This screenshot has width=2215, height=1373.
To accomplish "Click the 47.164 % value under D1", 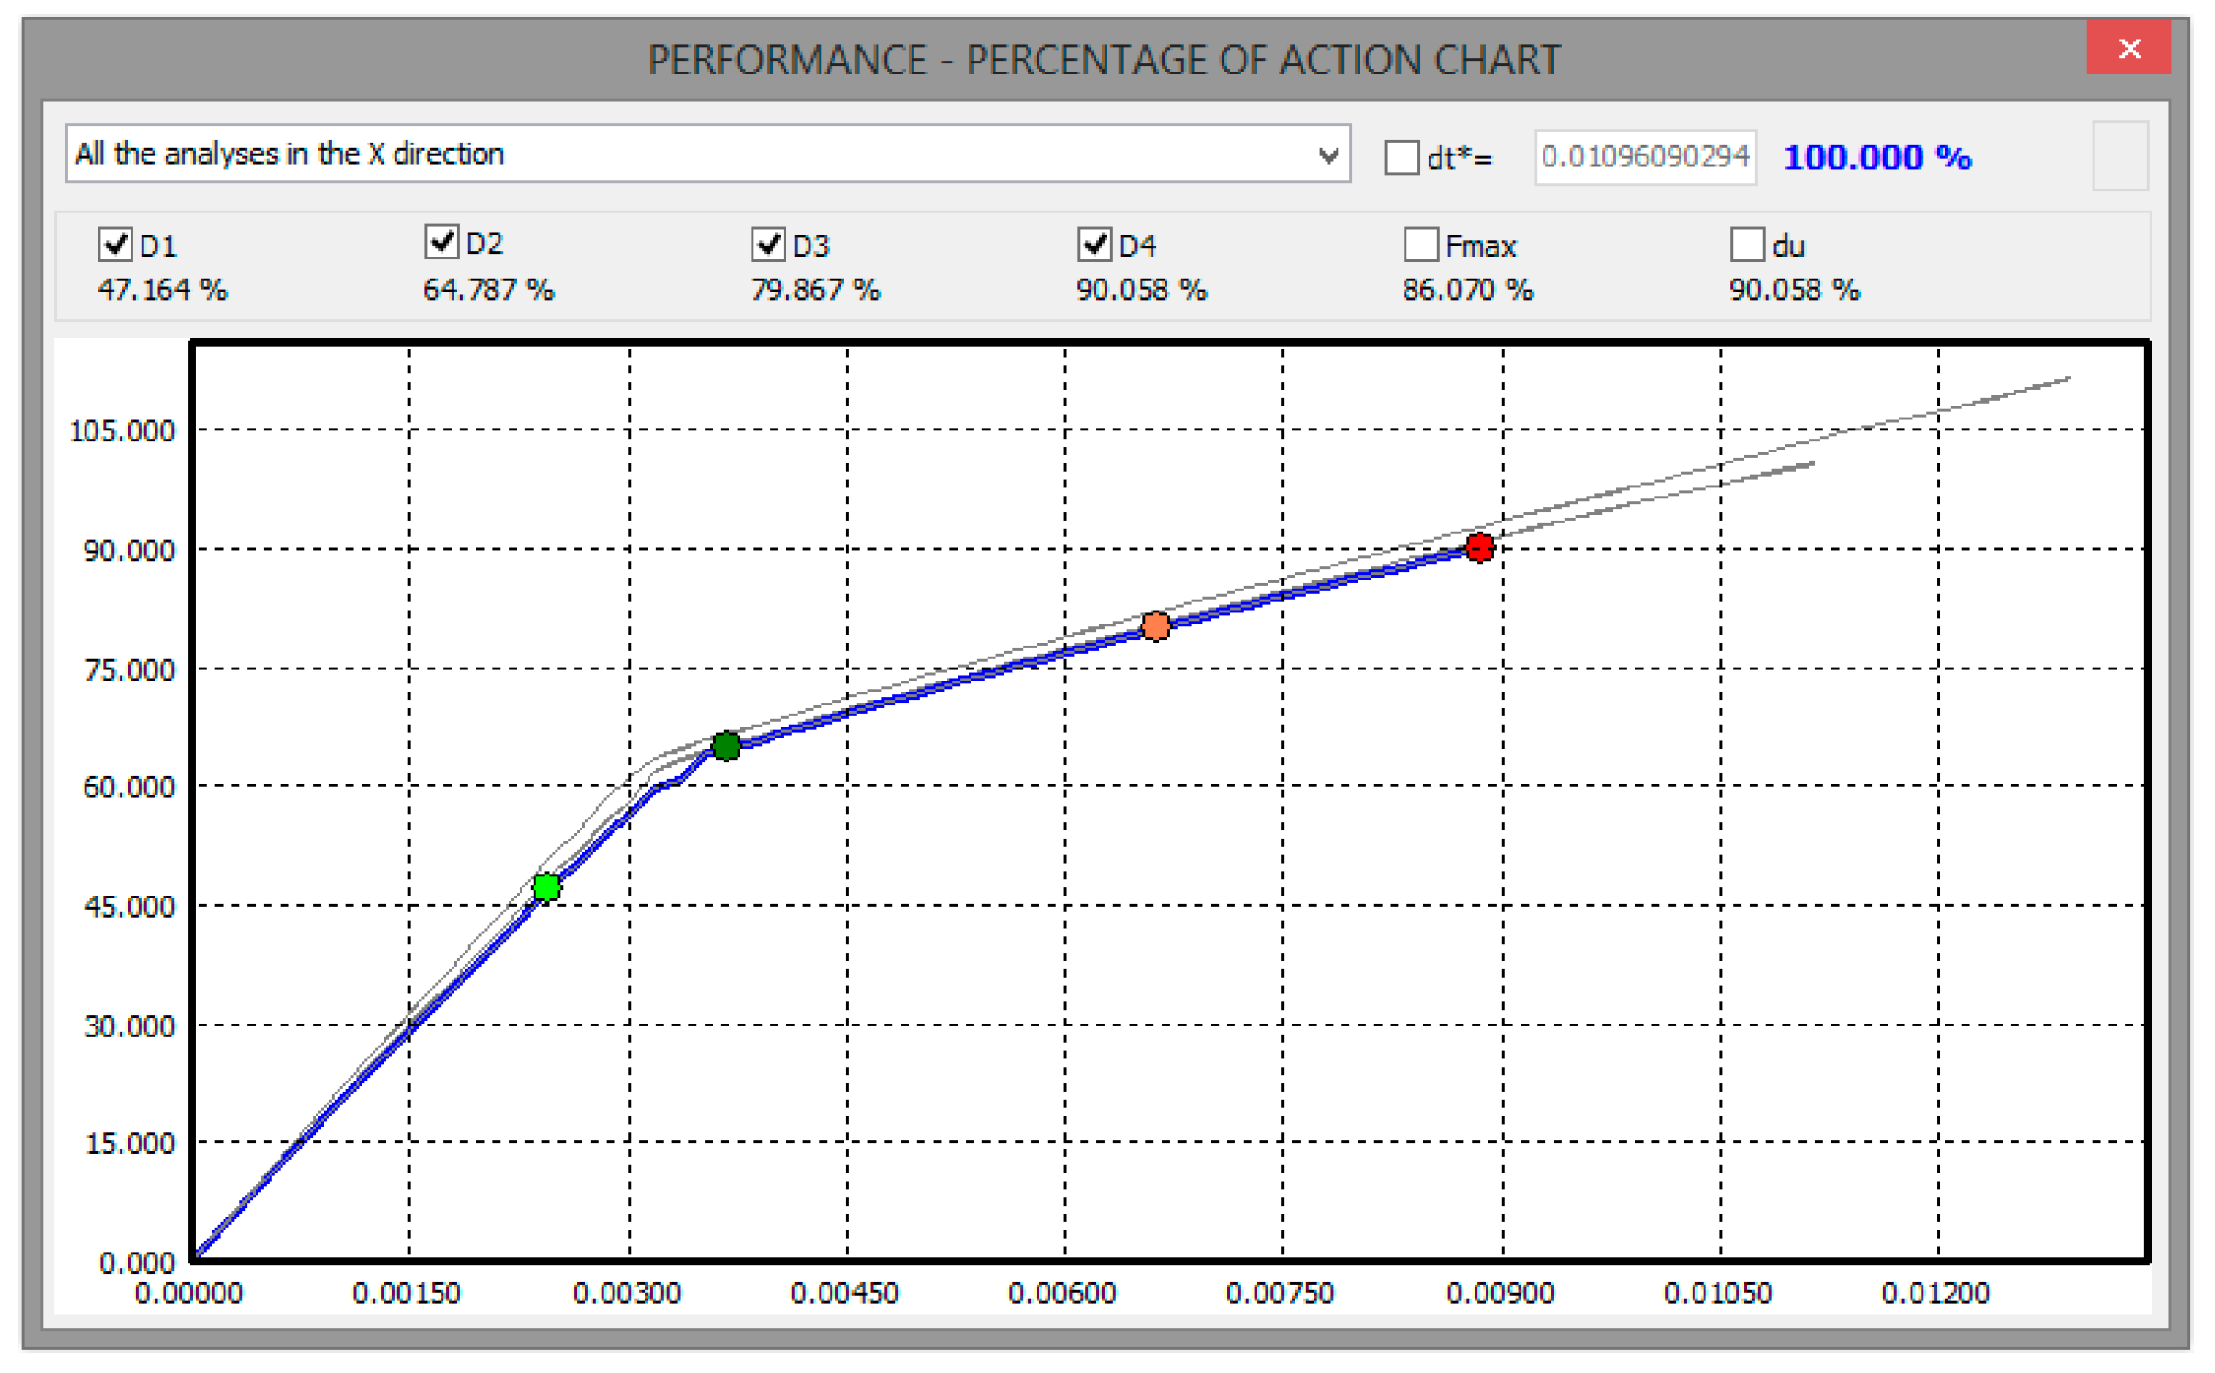I will [x=162, y=290].
